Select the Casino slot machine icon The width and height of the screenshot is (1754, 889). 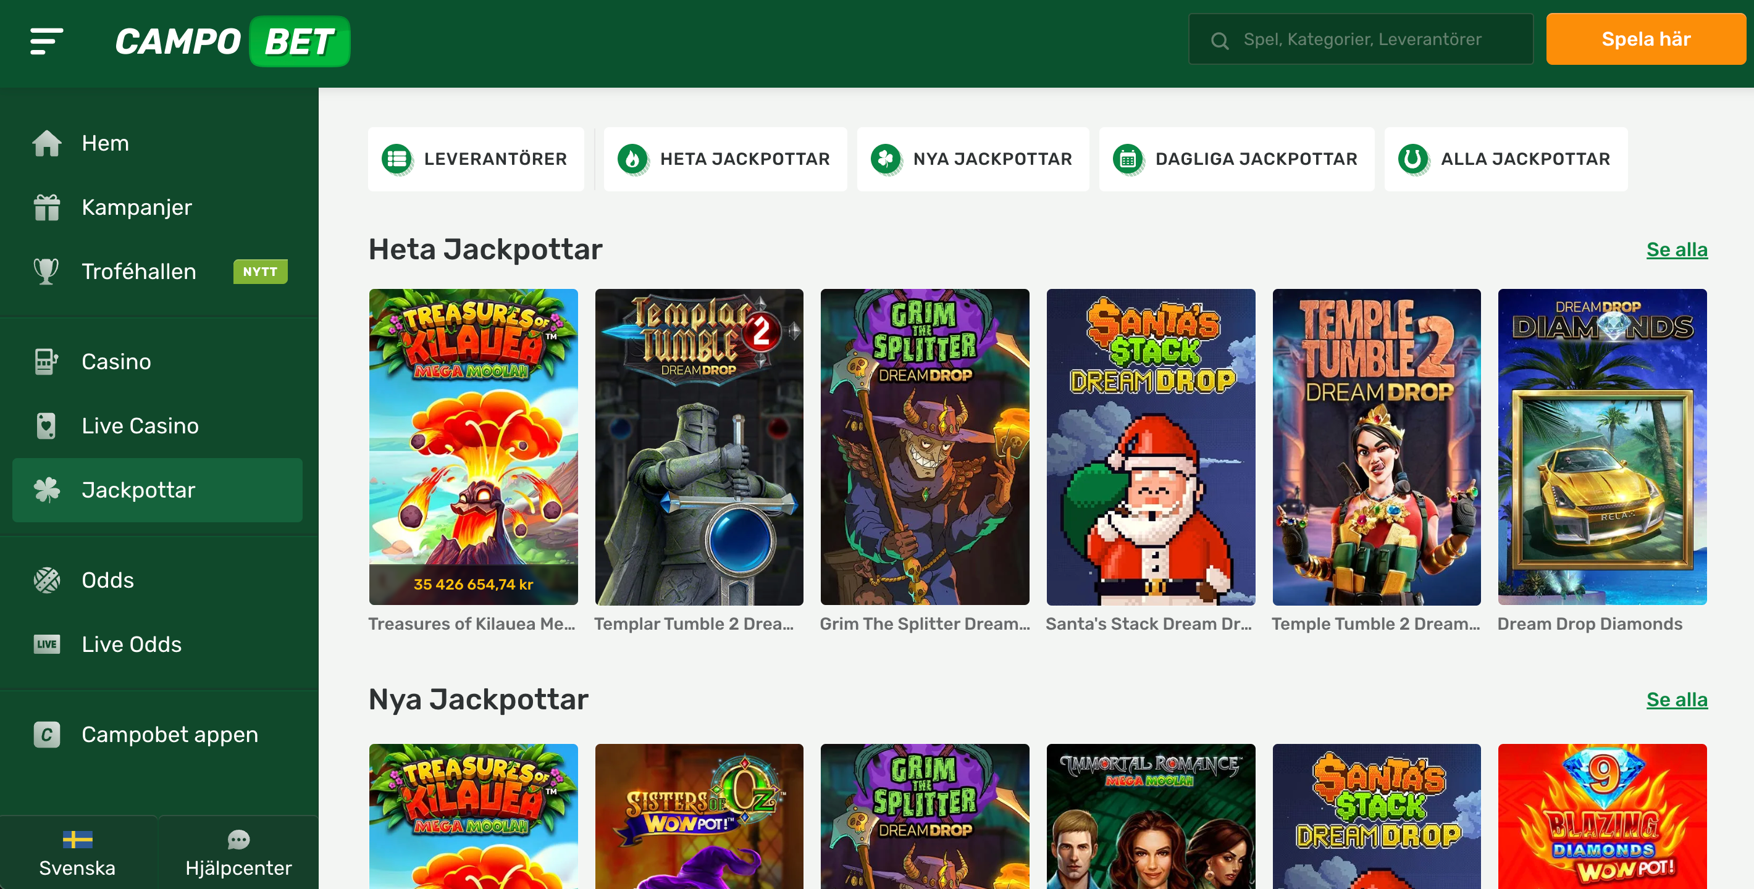point(46,361)
